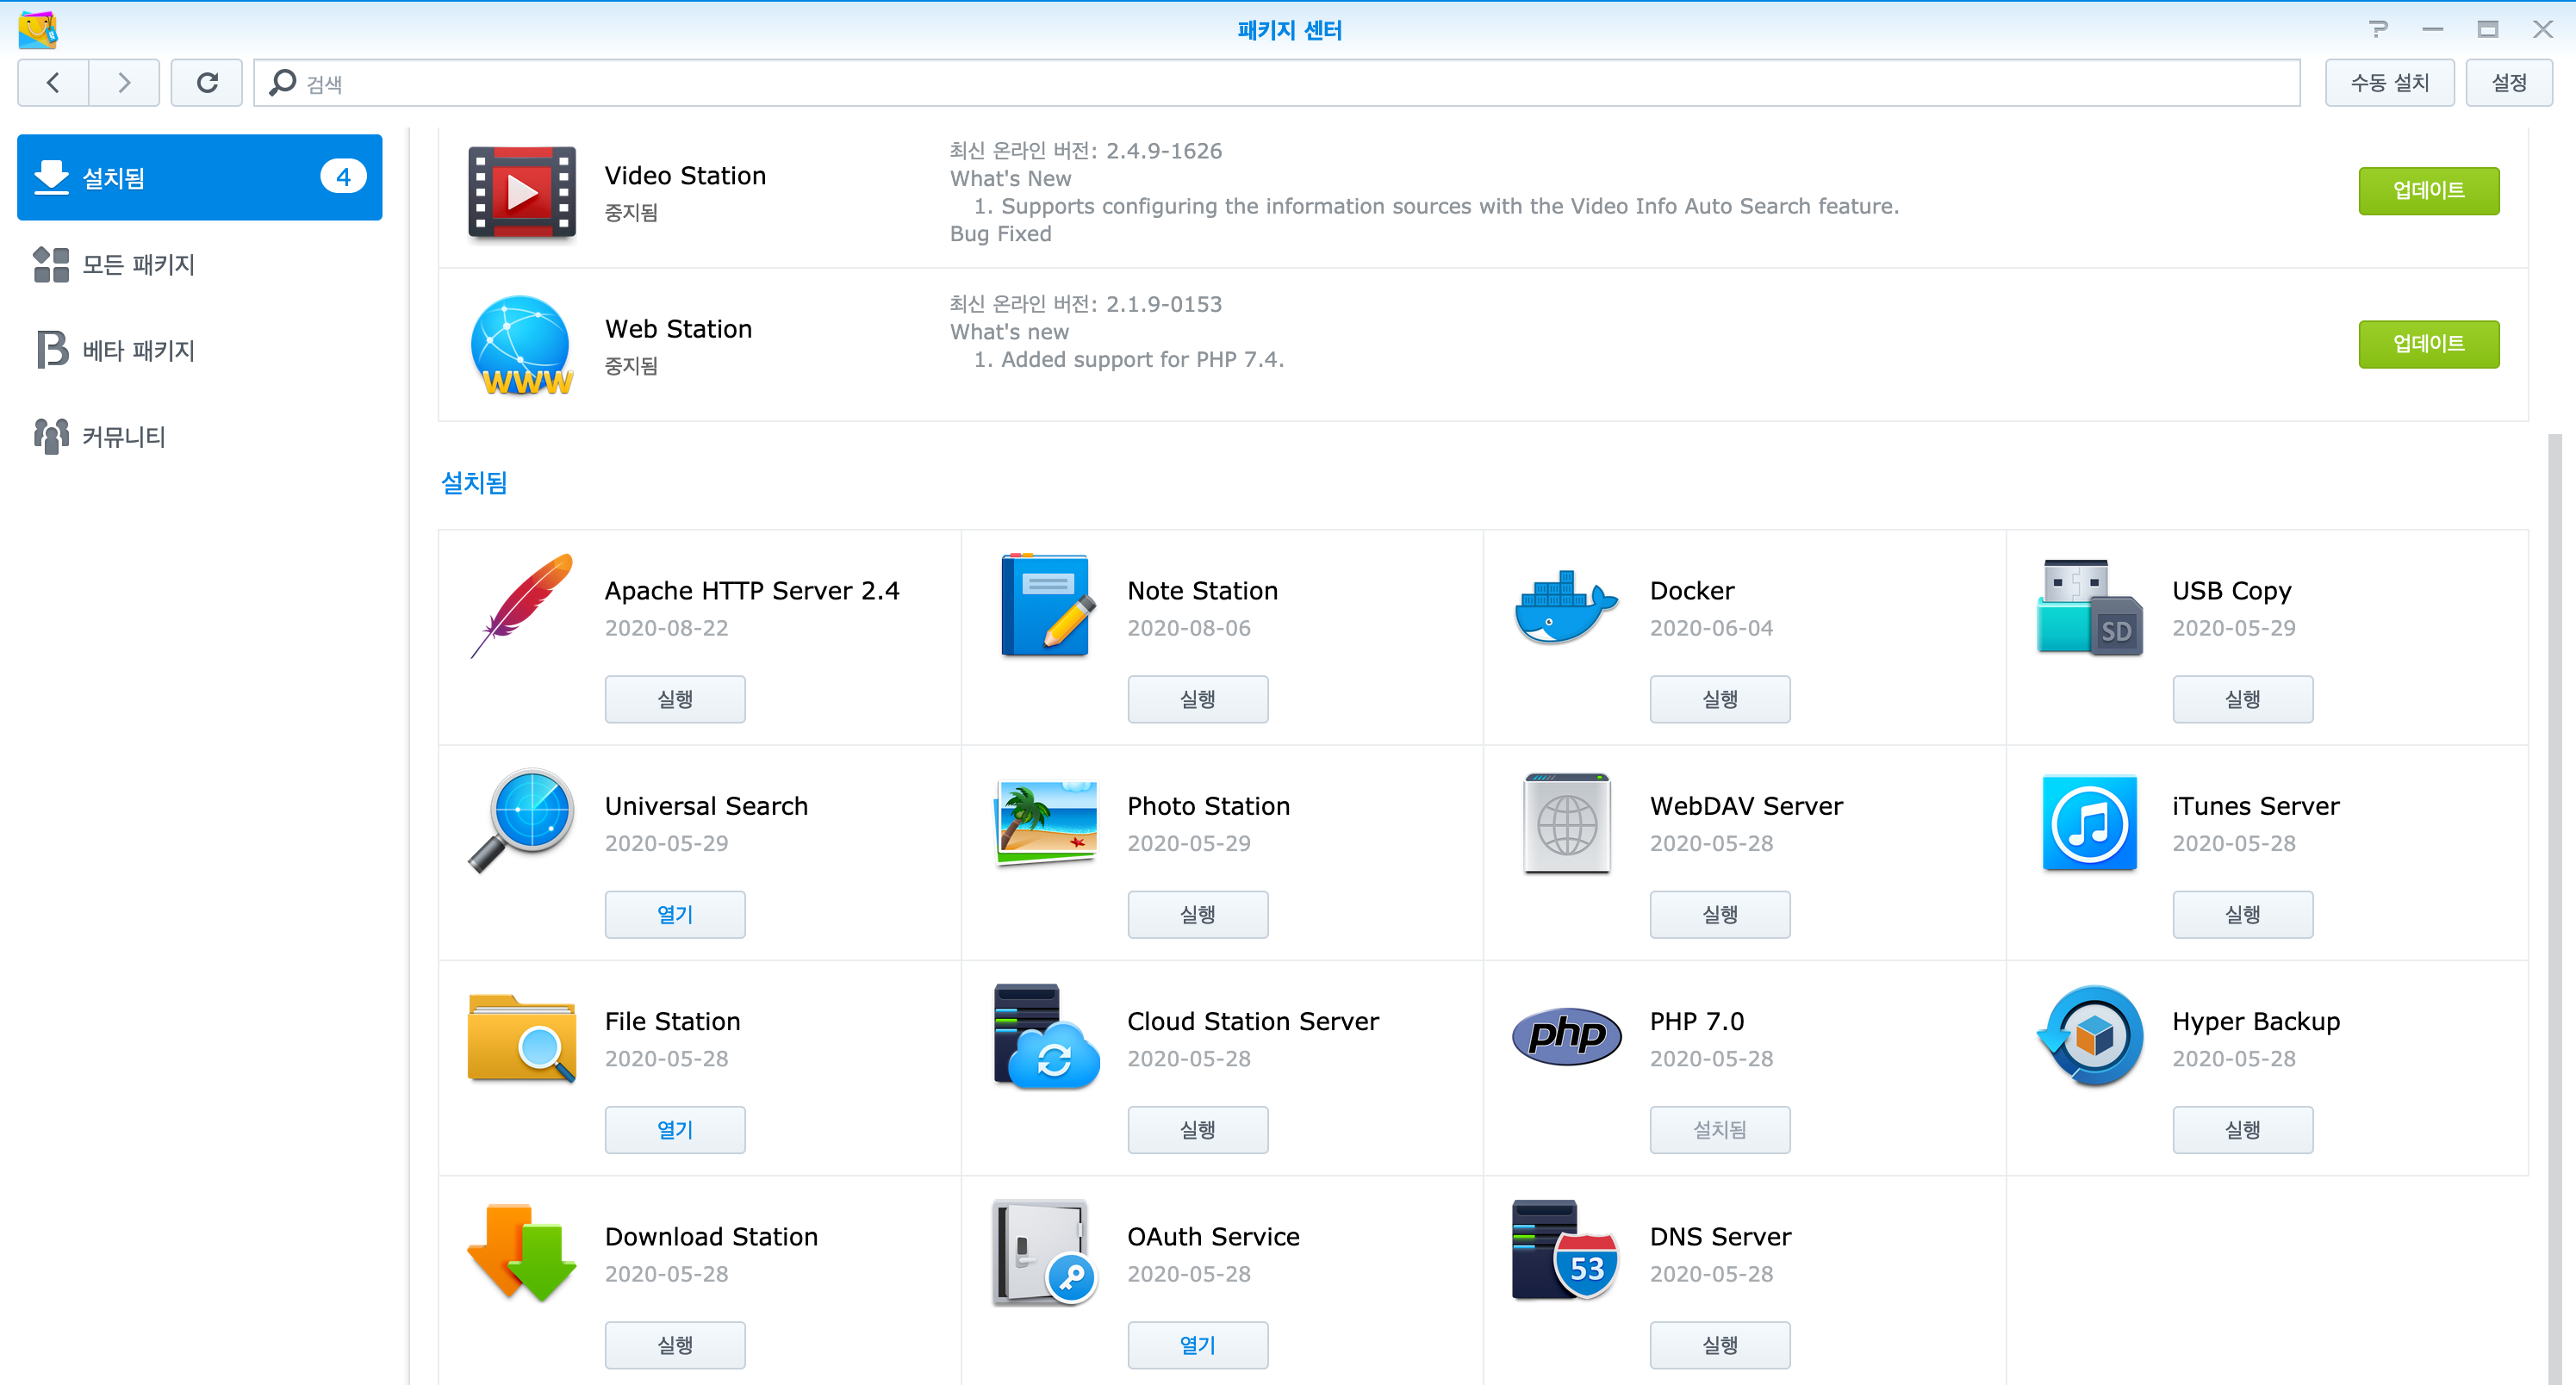
Task: Run Note Station using 실행 button
Action: [1197, 699]
